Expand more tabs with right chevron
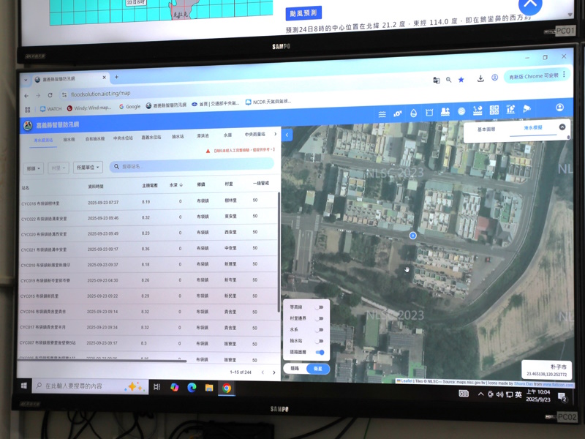This screenshot has width=585, height=439. pyautogui.click(x=276, y=134)
